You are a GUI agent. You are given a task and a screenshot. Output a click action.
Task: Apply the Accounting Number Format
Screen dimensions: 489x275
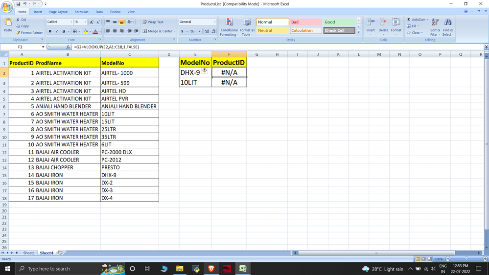coord(182,31)
